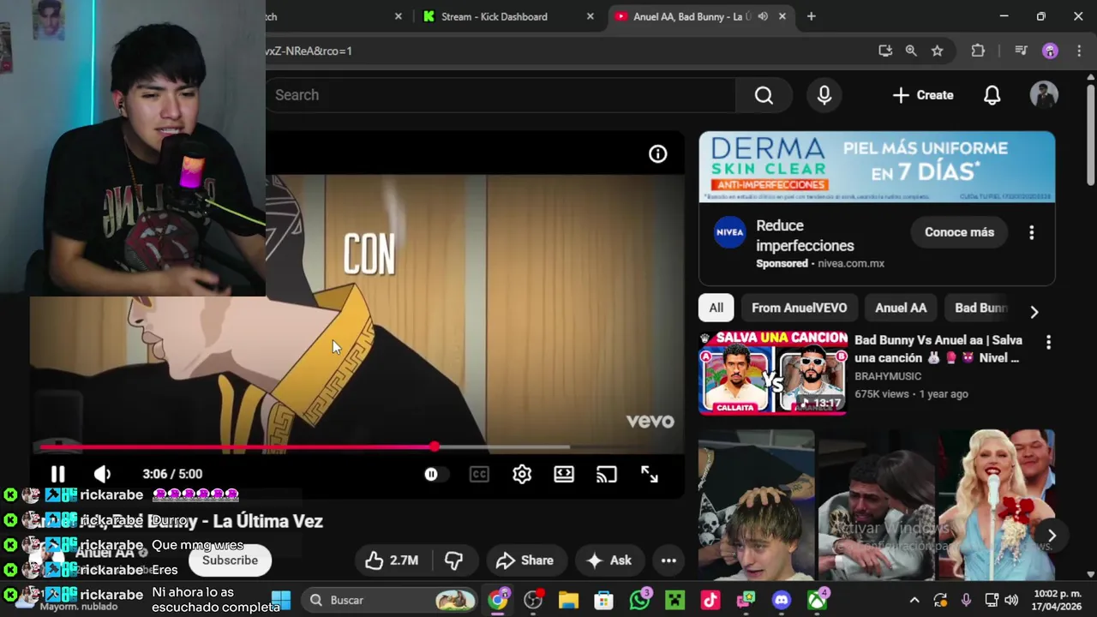Click install app icon in address bar

[885, 51]
